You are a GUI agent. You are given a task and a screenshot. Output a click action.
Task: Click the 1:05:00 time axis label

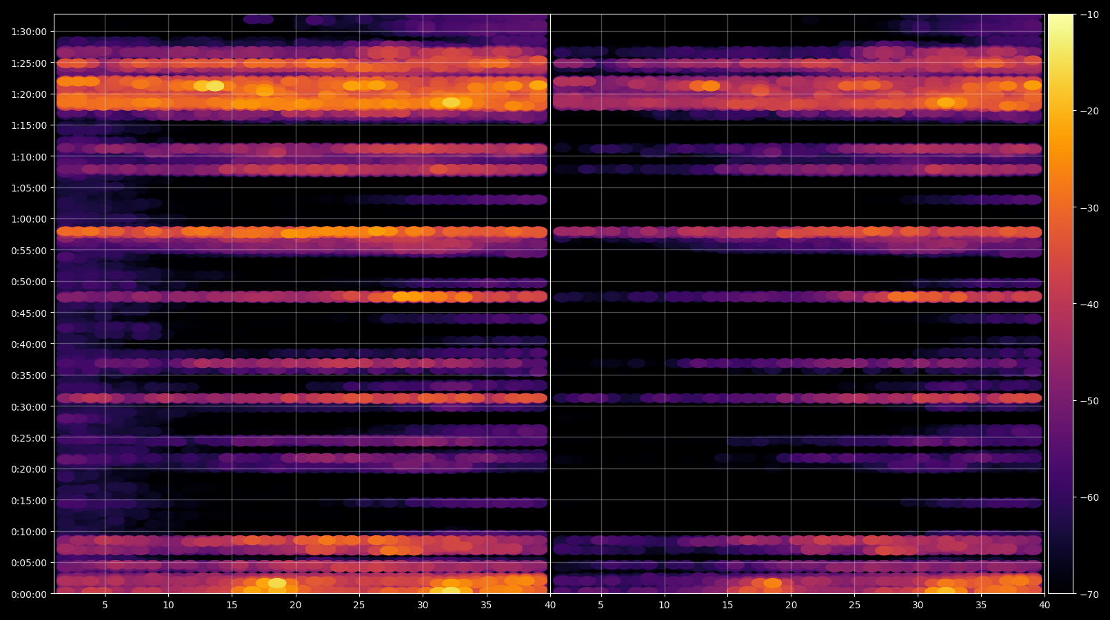pos(29,188)
